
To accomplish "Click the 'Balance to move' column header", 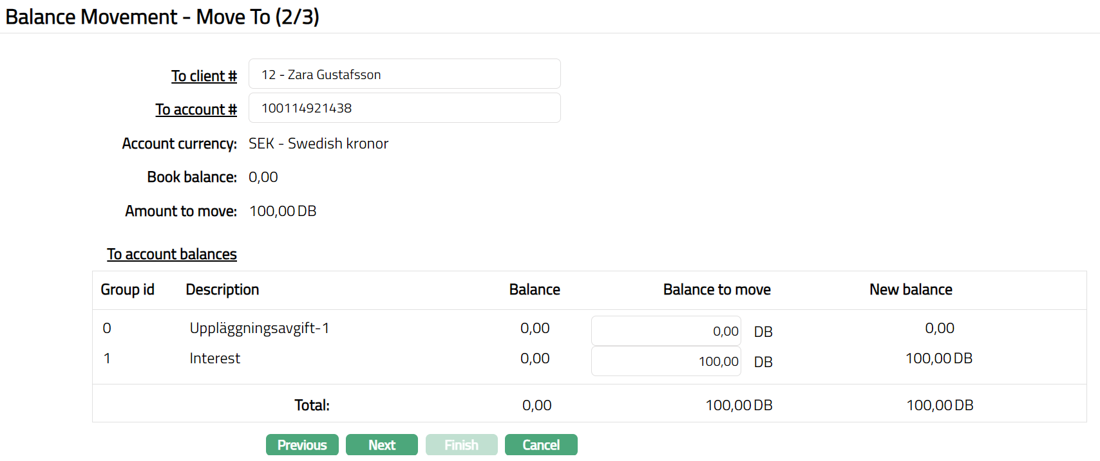I will click(x=716, y=289).
